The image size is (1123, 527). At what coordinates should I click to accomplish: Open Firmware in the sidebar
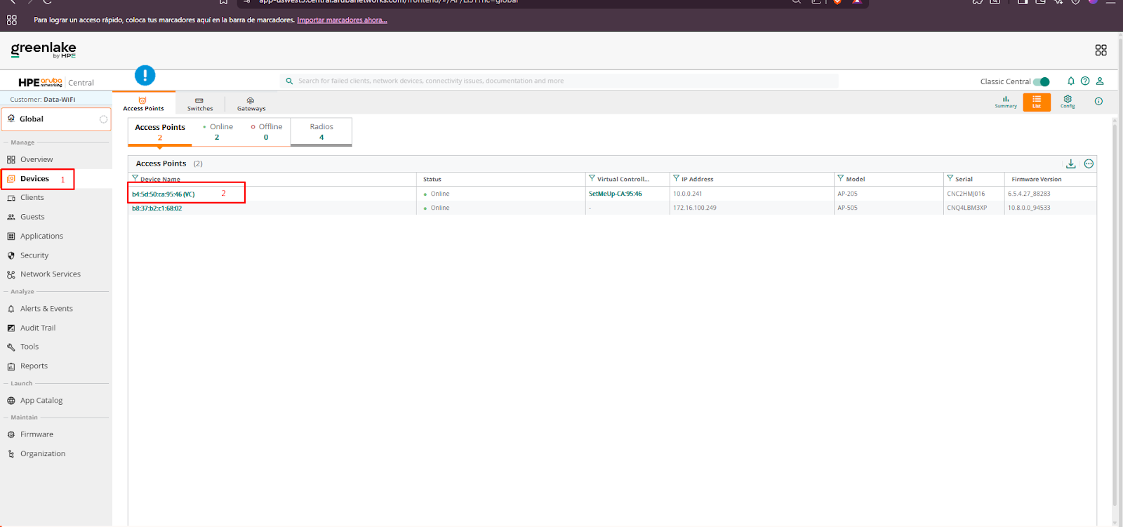(x=36, y=434)
